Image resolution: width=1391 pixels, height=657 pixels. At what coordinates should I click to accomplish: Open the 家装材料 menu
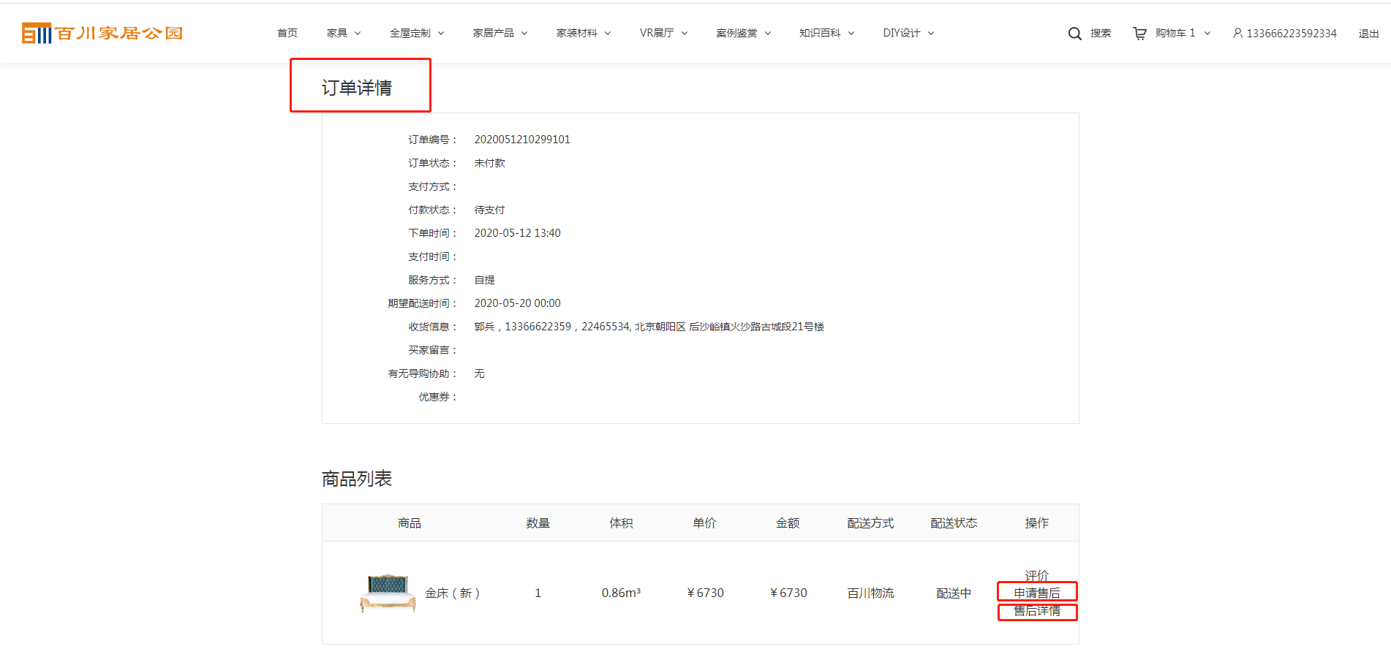584,33
